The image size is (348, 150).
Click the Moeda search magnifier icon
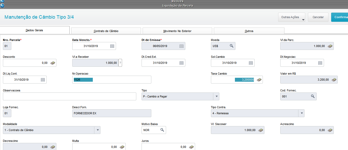click(231, 46)
